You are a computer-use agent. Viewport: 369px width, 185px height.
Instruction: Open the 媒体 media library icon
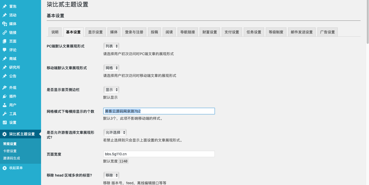click(5, 24)
